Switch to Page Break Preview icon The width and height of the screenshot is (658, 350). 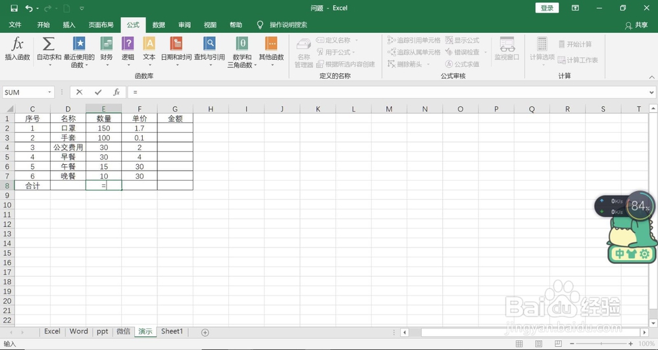(x=558, y=343)
